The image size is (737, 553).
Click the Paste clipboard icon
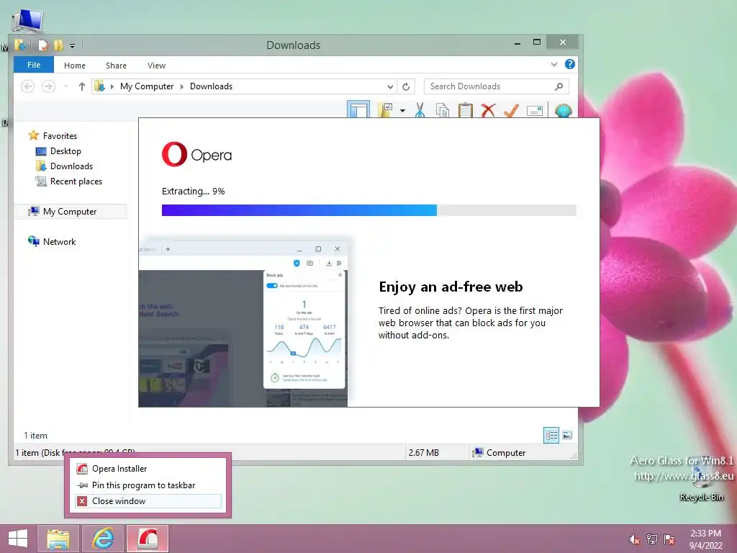pos(466,110)
